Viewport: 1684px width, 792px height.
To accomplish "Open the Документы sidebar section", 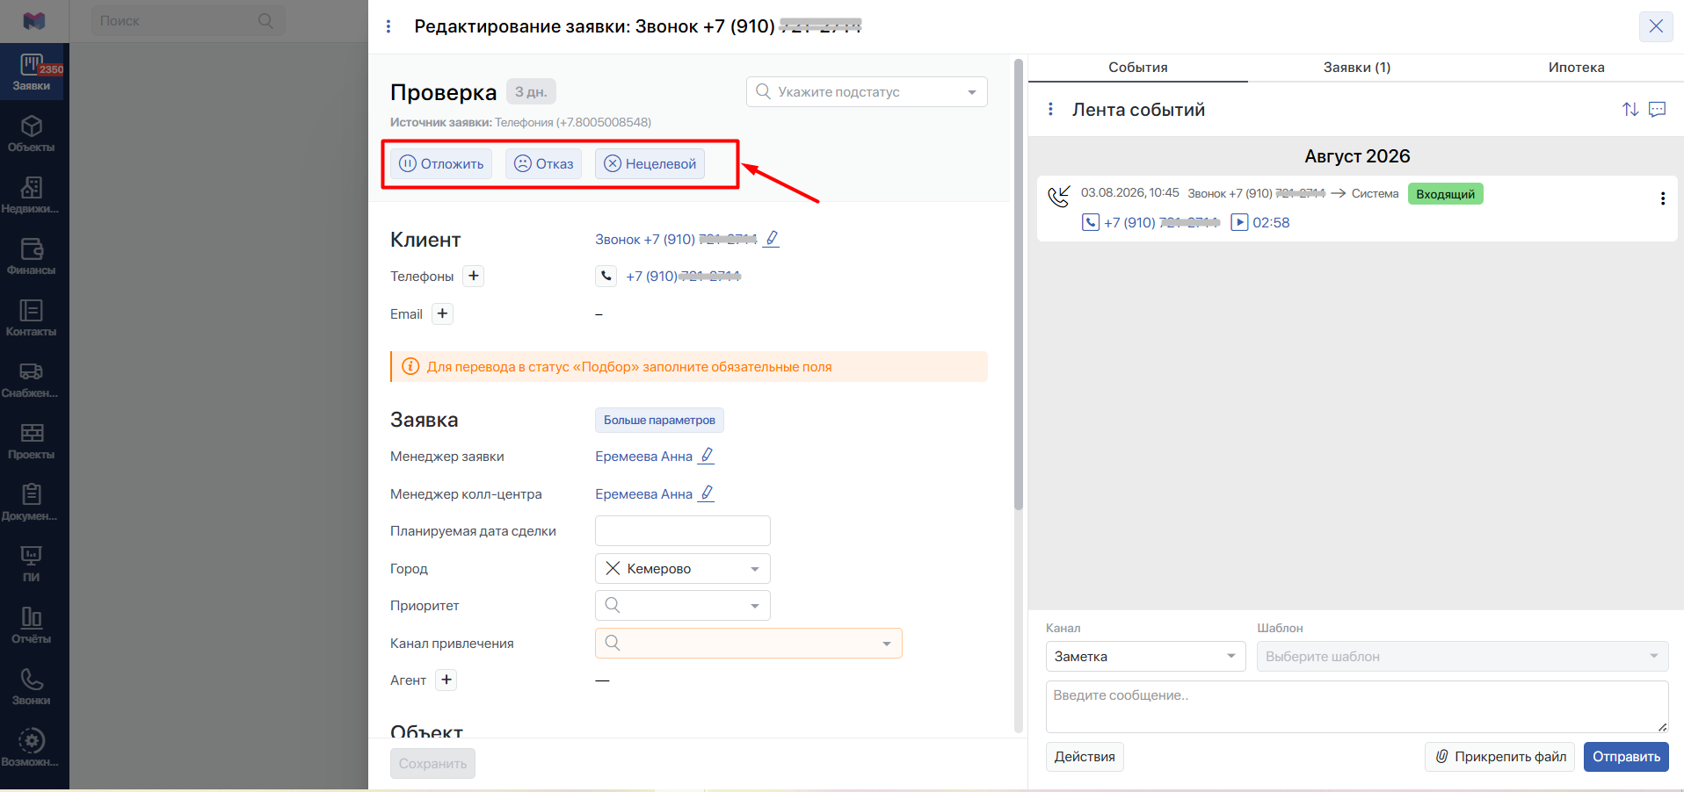I will click(x=32, y=502).
